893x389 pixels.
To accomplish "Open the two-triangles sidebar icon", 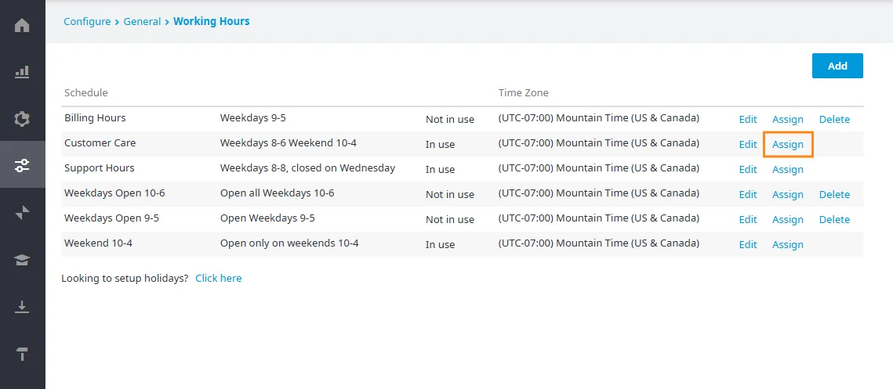I will pos(22,213).
